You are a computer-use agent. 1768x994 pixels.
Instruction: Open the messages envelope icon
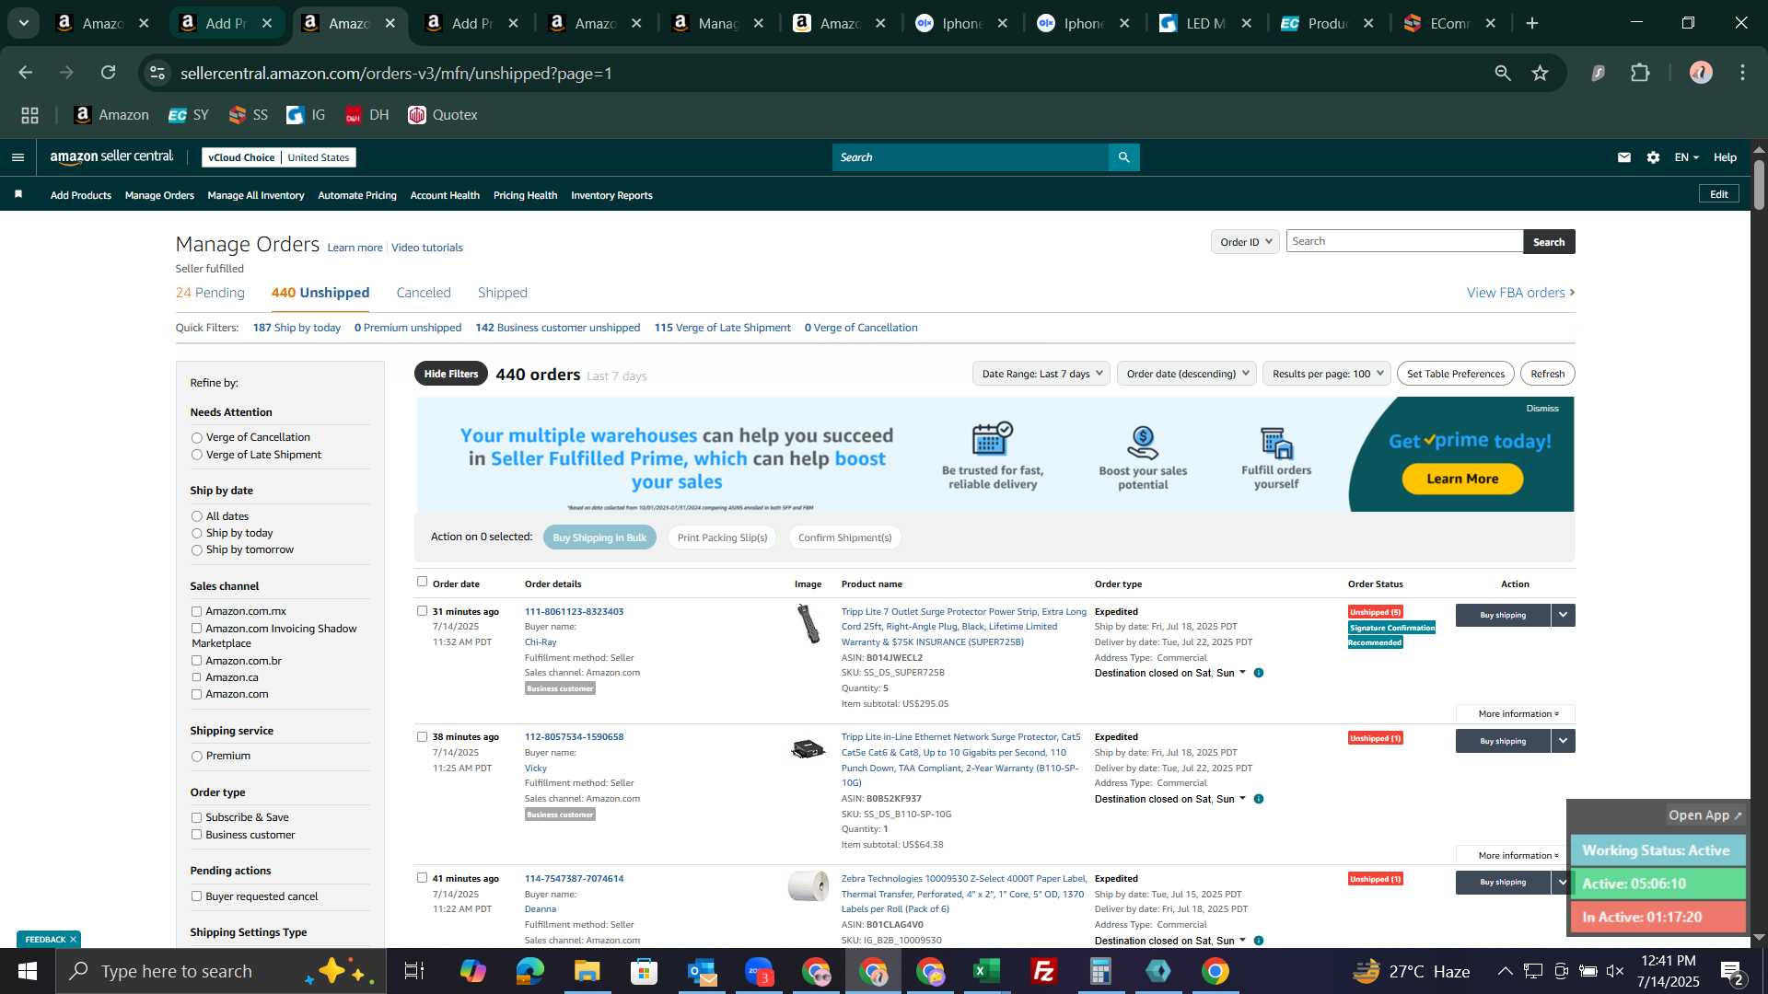click(x=1624, y=157)
